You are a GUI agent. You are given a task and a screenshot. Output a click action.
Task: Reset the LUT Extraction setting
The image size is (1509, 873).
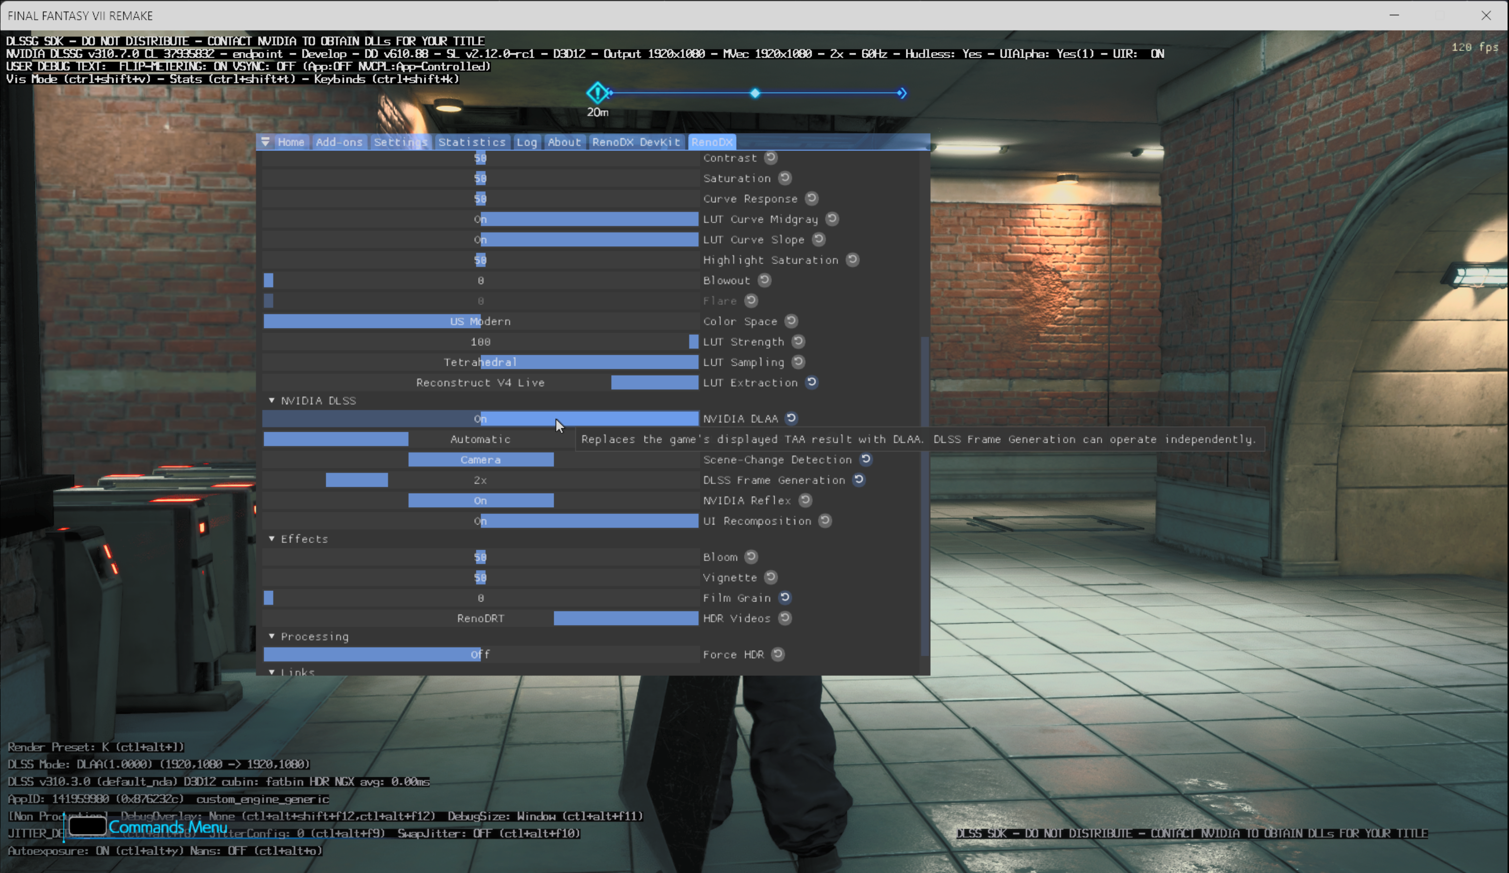point(812,382)
